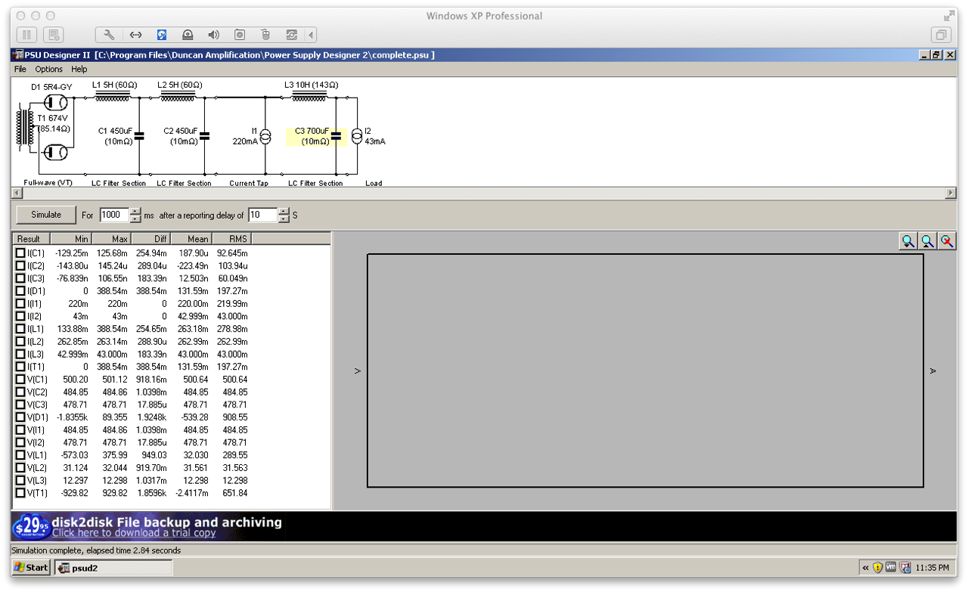Enter full screen for the VM window

coord(949,15)
